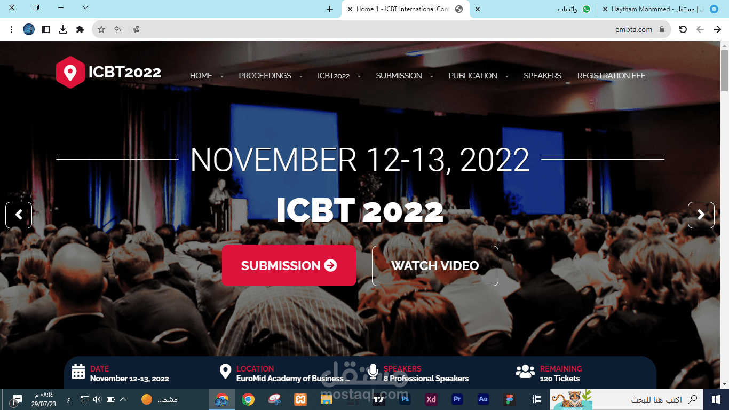Click the people icon beside REMAINING
Viewport: 729px width, 410px height.
coord(526,372)
